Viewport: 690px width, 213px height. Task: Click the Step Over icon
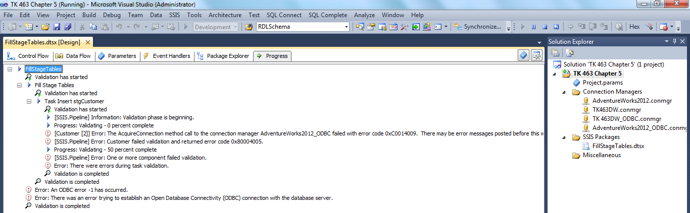tap(593, 27)
